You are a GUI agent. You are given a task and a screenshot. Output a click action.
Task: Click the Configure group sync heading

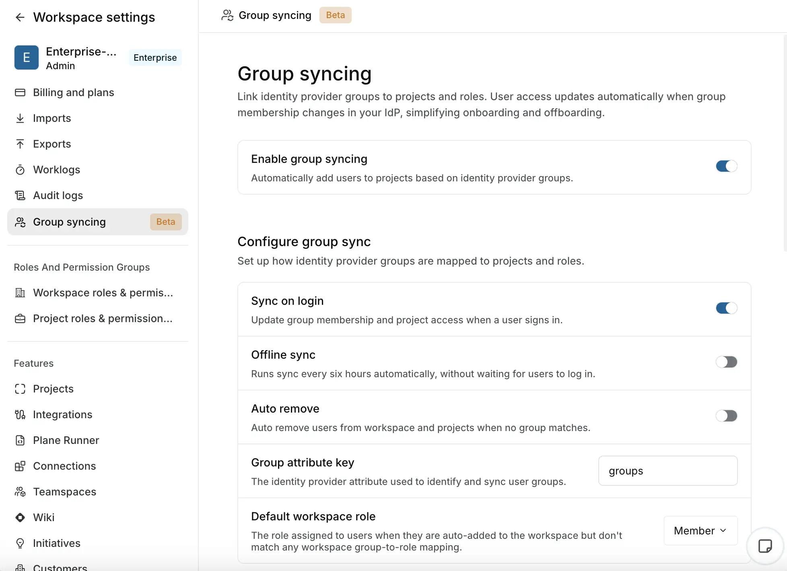[304, 242]
